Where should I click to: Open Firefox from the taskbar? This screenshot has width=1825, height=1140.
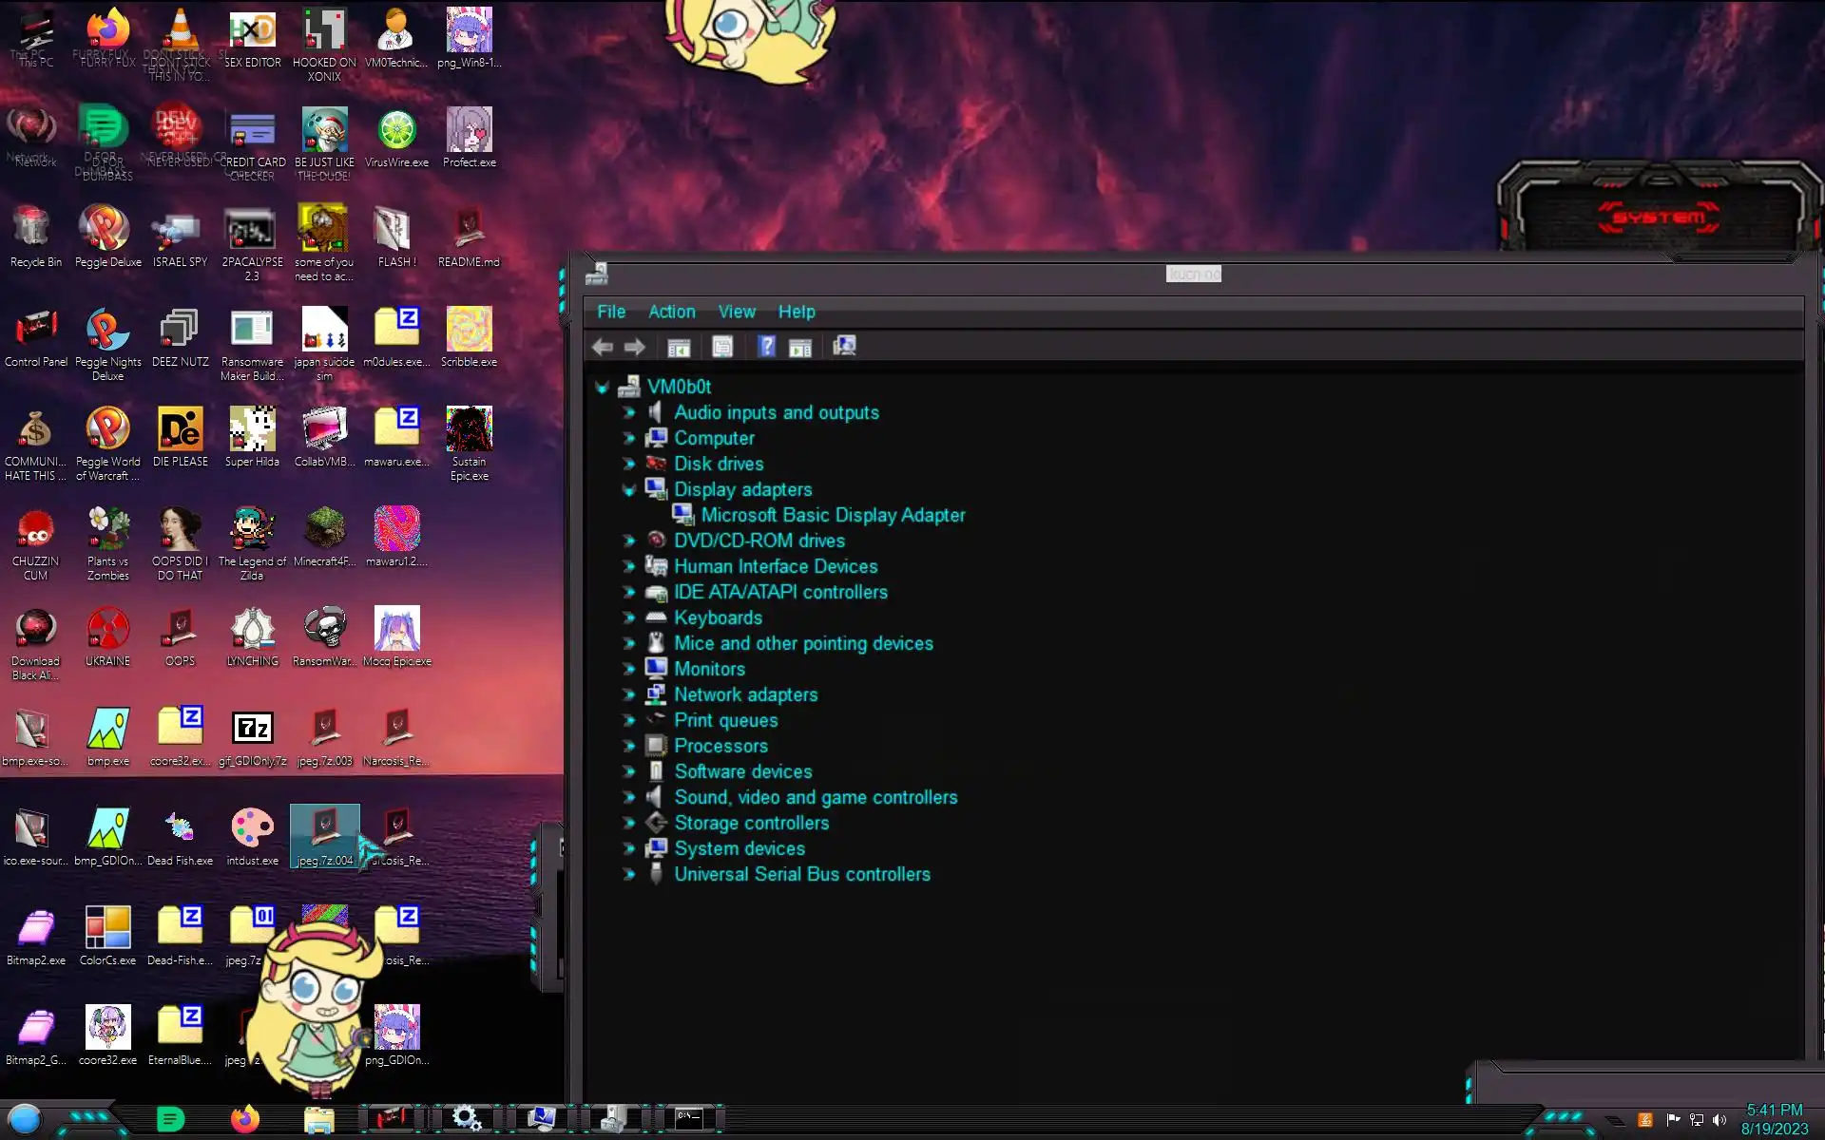point(245,1119)
